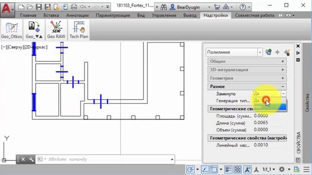Toggle object snap tracking in status bar
The image size is (312, 175).
point(205,170)
